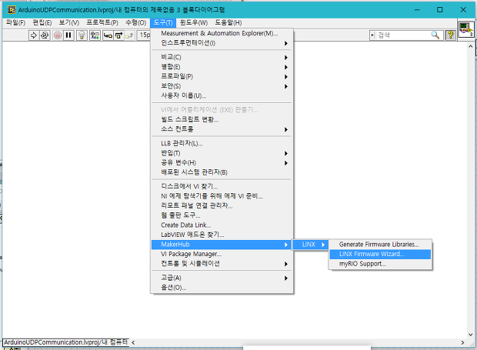Open VI Package Manager... entry

tap(222, 254)
